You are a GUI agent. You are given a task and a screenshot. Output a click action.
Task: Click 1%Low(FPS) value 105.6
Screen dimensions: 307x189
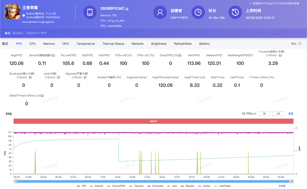(68, 63)
